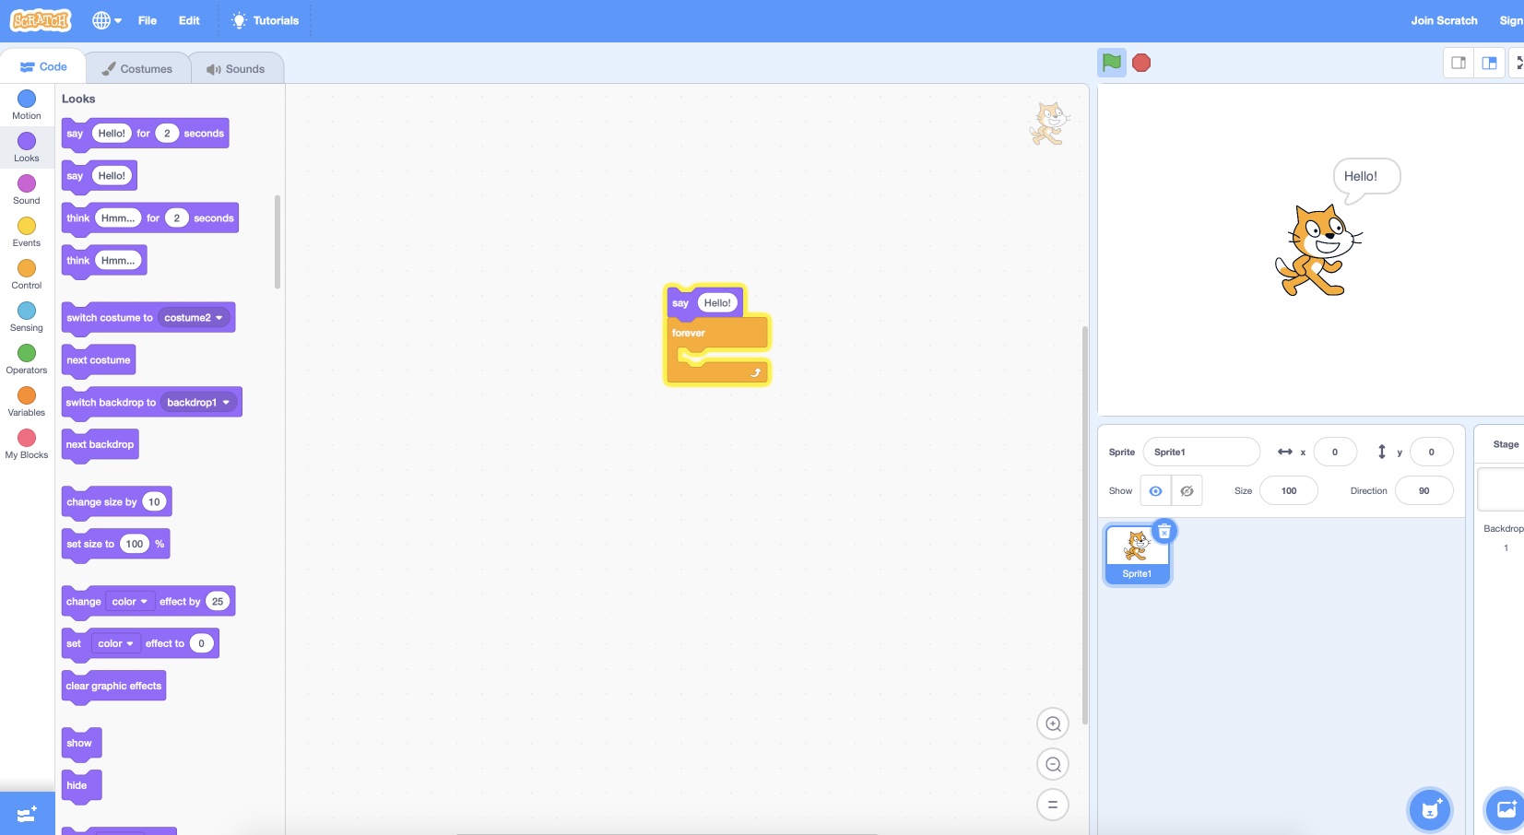Select the My Blocks category

tap(27, 444)
